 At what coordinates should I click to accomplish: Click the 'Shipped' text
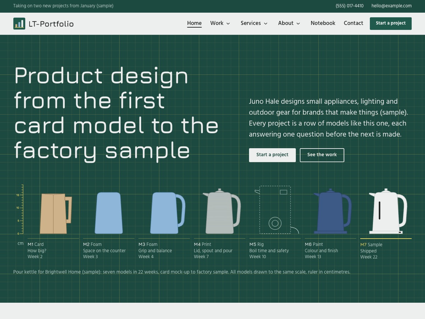[x=368, y=251]
